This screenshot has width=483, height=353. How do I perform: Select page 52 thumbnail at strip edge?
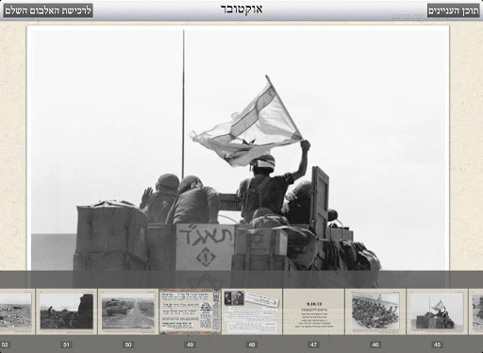[x=17, y=311]
